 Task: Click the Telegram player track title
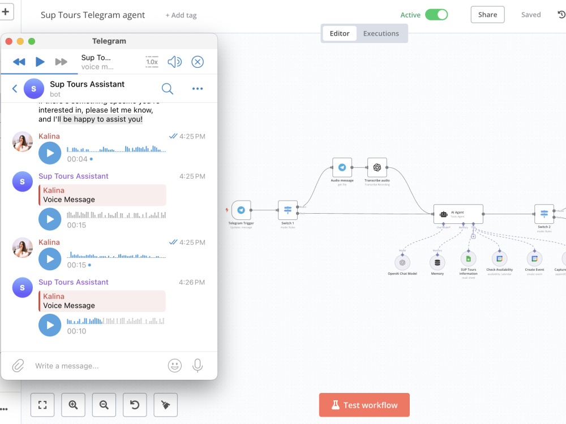click(x=96, y=58)
